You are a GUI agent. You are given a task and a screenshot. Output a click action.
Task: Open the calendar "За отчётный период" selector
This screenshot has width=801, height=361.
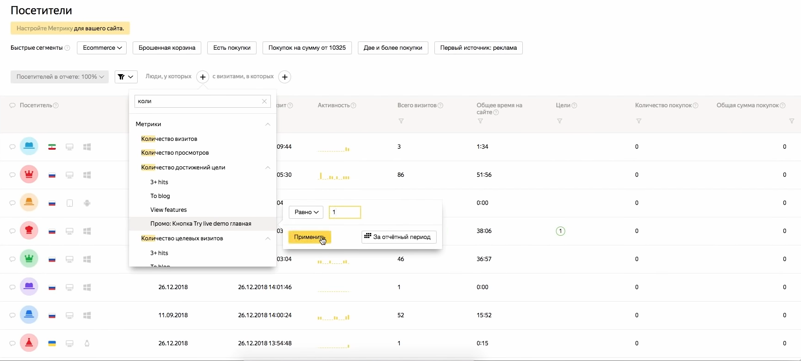(399, 237)
